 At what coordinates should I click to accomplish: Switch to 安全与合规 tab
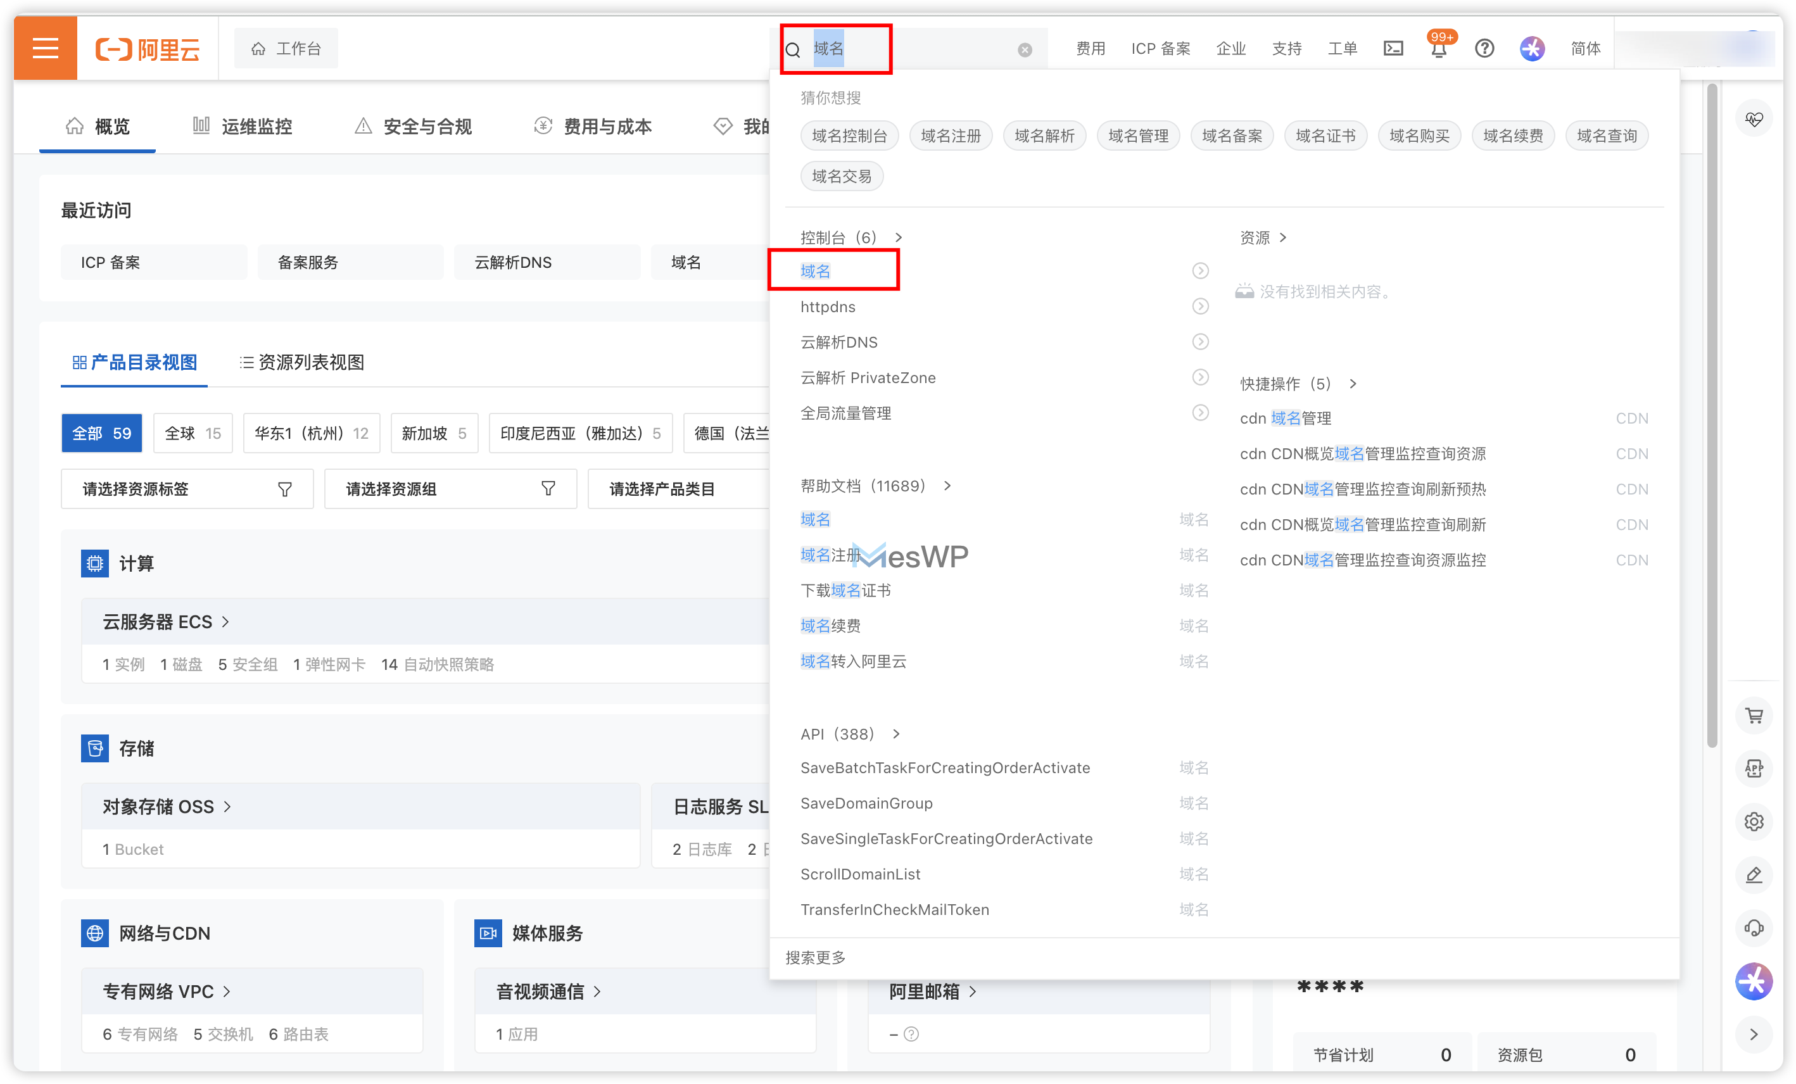tap(412, 126)
